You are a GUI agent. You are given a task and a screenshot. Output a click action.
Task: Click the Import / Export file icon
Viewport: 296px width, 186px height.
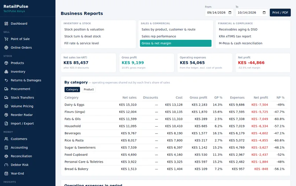coord(6,124)
